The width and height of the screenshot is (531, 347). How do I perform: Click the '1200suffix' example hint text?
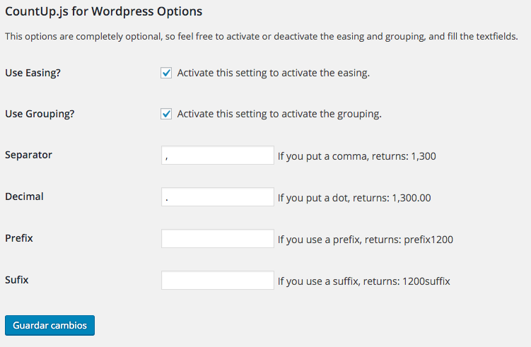pyautogui.click(x=426, y=281)
